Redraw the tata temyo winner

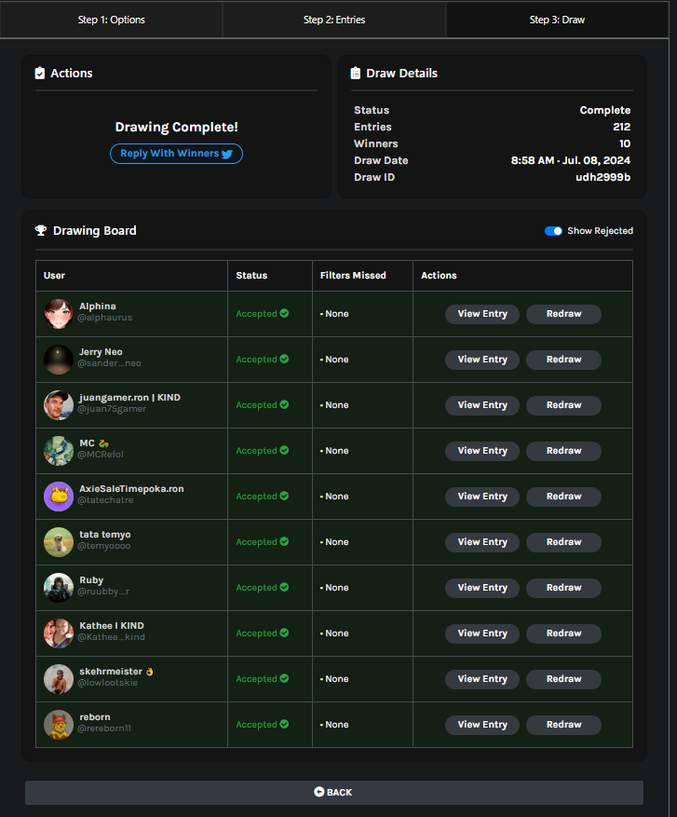[x=563, y=542]
